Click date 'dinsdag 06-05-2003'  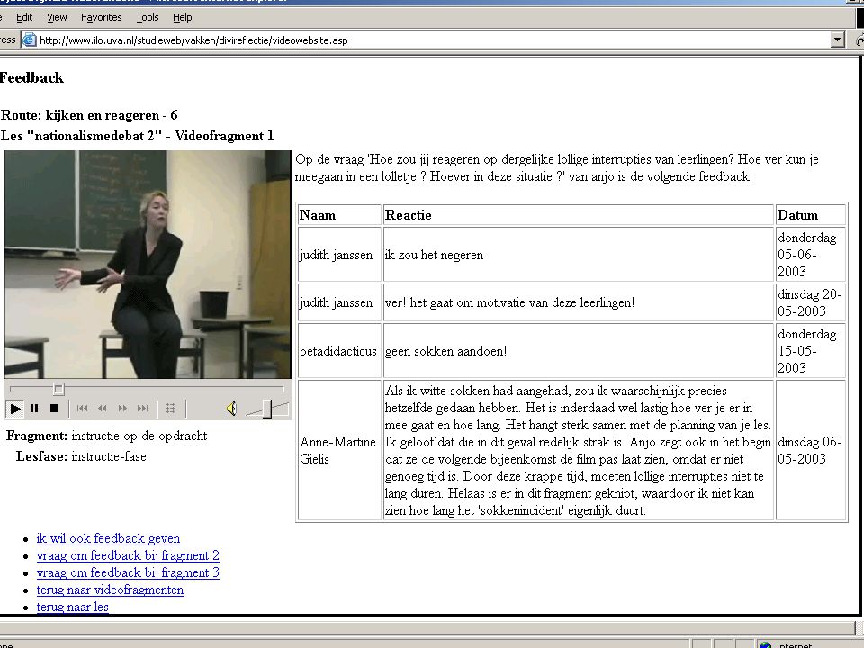809,450
